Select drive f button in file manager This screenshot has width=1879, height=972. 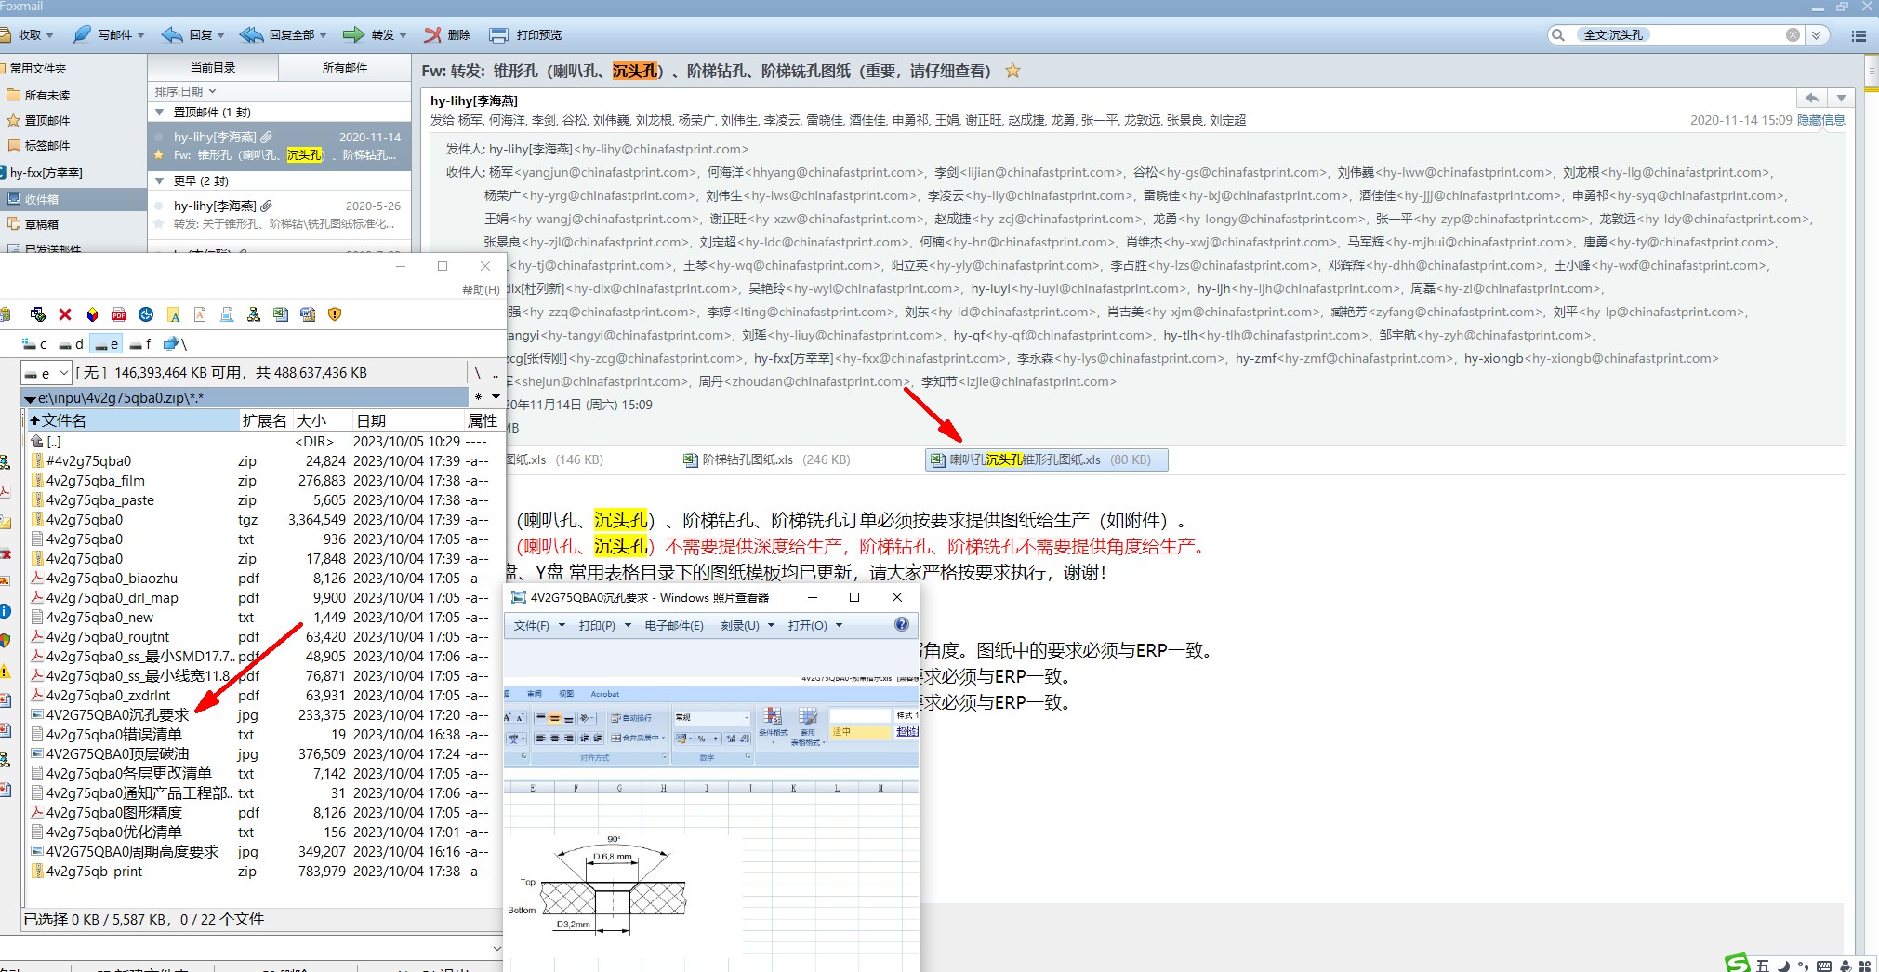[x=140, y=344]
